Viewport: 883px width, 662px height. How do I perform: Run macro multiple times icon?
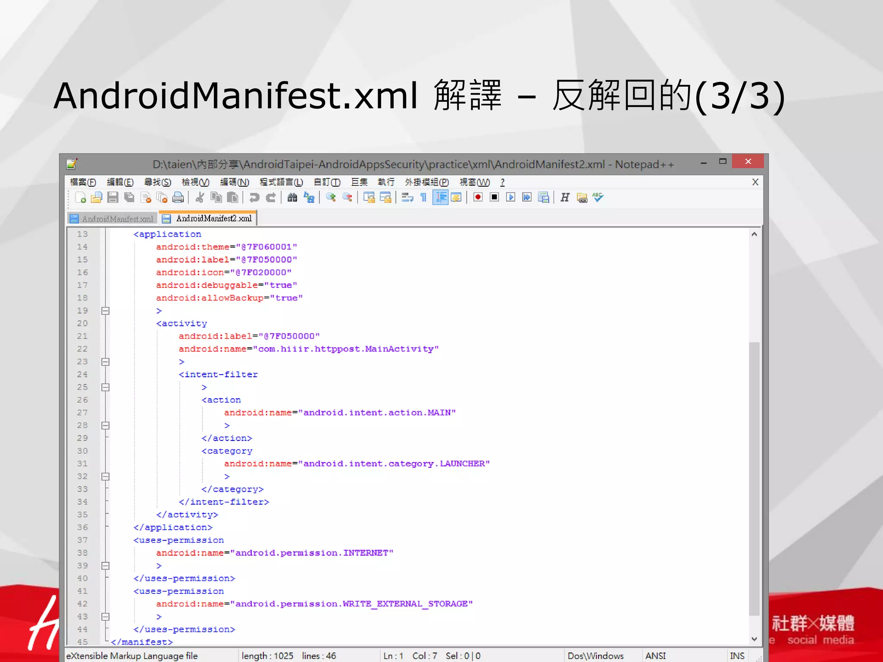click(x=527, y=198)
